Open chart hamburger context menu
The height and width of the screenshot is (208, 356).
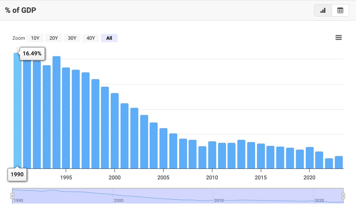(x=338, y=38)
